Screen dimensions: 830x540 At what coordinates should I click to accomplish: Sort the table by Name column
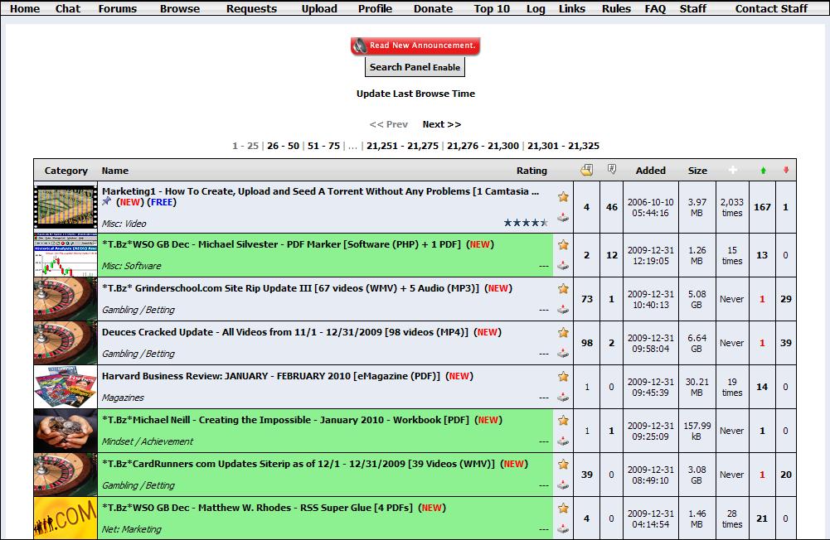point(115,171)
